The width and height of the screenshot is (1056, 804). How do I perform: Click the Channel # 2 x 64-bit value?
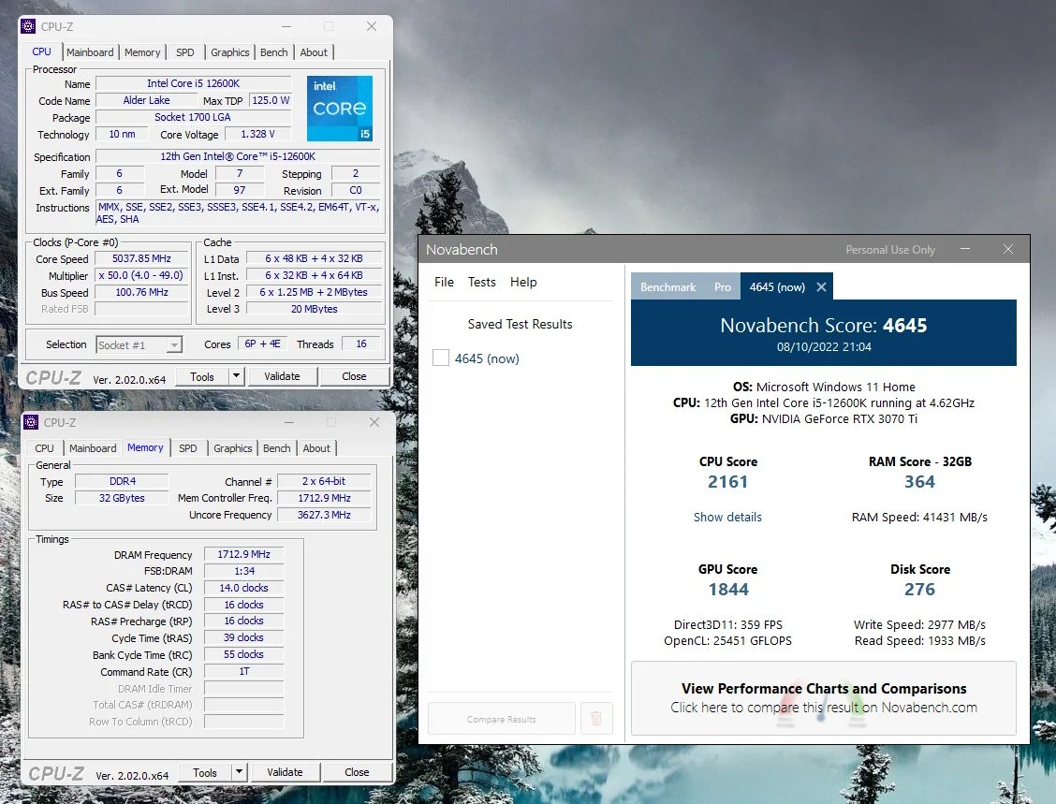tap(324, 481)
